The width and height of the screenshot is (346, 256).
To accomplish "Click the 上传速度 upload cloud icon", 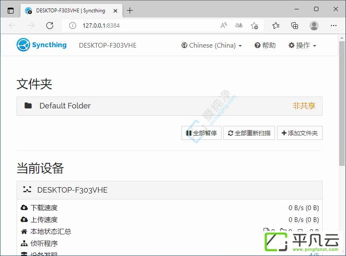I will [24, 219].
